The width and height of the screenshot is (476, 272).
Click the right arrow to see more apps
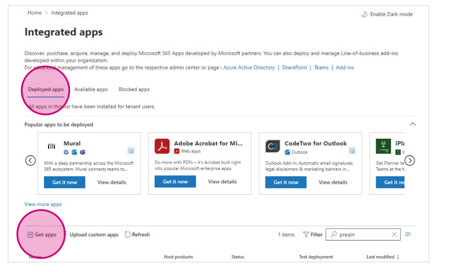coord(410,160)
